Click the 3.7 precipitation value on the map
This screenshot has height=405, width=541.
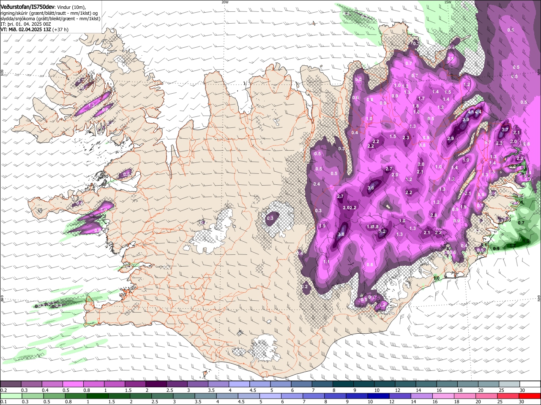505,130
